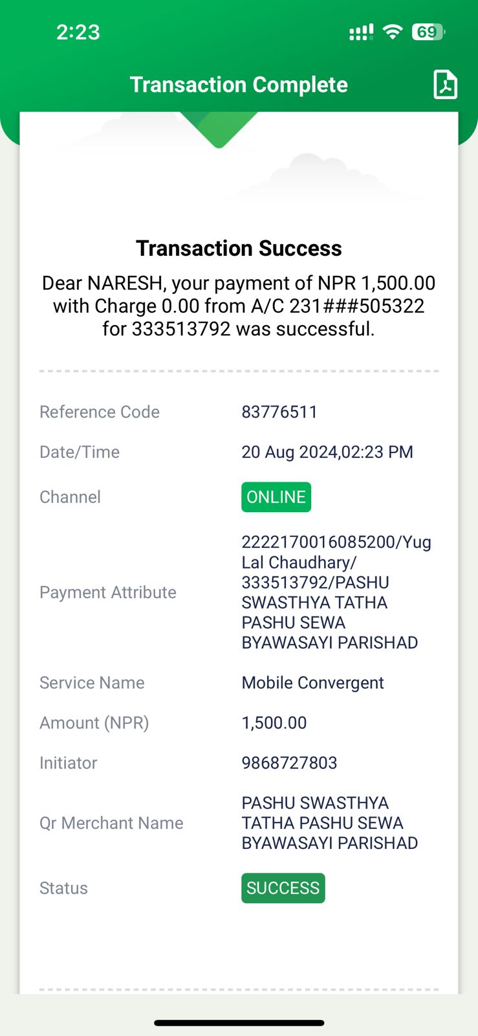The image size is (478, 1036).
Task: Tap the home indicator bar at bottom
Action: [239, 1023]
